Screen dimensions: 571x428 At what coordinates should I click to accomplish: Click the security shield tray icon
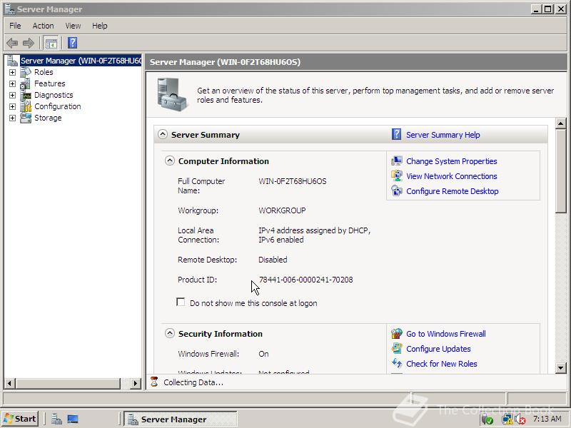[487, 419]
